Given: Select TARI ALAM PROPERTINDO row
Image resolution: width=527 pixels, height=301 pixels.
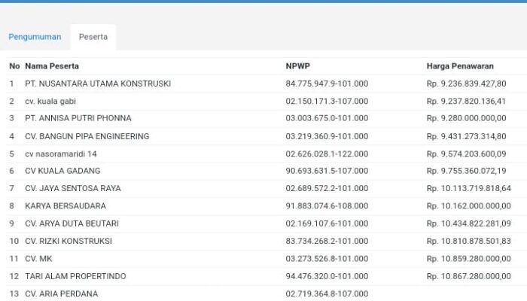Looking at the screenshot, I should [75, 276].
